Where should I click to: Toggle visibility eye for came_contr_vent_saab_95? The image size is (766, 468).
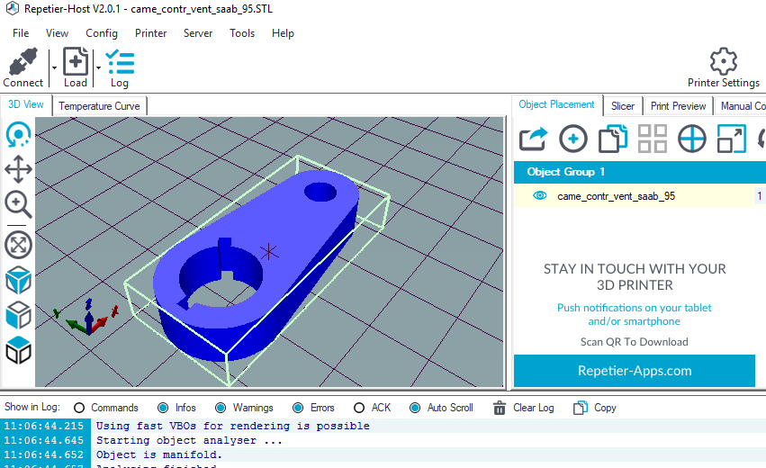point(540,195)
